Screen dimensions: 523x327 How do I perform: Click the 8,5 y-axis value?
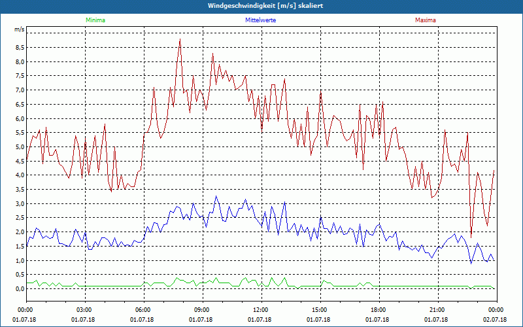click(20, 48)
